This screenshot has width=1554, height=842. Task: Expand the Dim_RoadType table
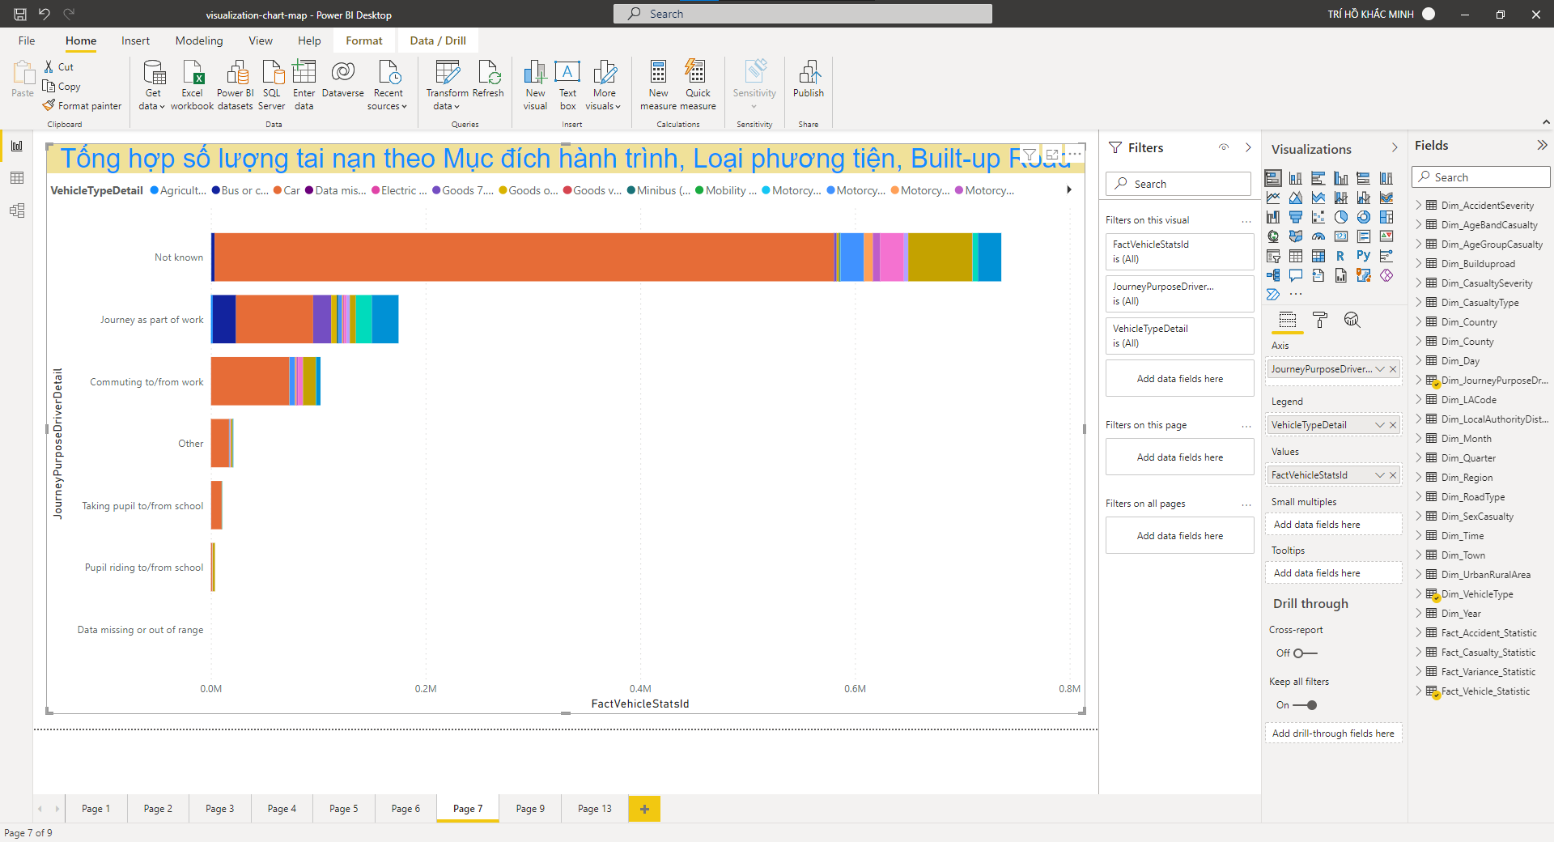(1419, 497)
